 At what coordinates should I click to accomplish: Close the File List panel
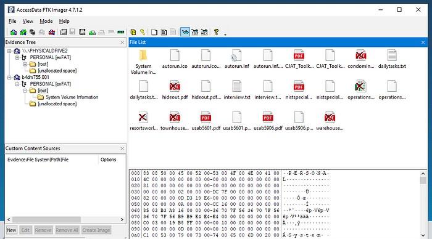coord(423,43)
